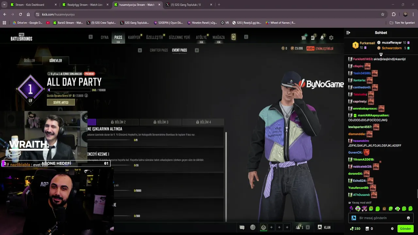The width and height of the screenshot is (418, 235).
Task: Click the radar icon in the bottom bar
Action: click(x=253, y=227)
